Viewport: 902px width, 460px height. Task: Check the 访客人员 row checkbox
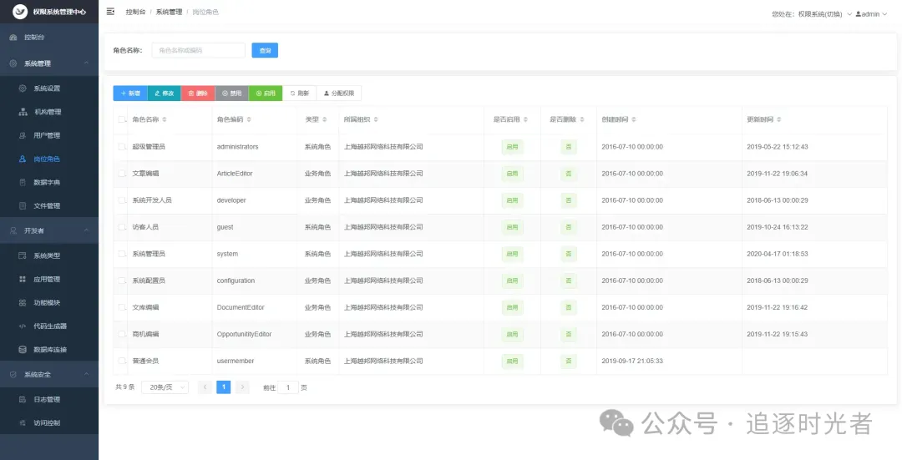(122, 227)
